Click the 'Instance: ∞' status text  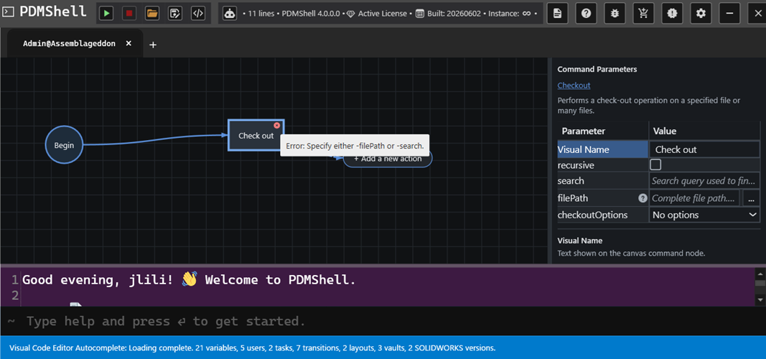(508, 14)
